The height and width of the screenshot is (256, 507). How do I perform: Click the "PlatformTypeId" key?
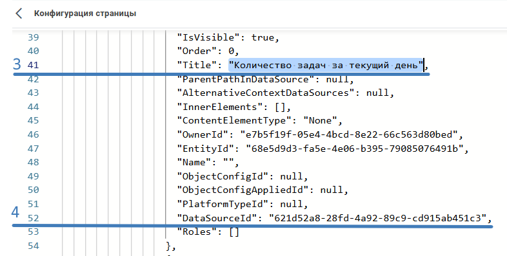[223, 204]
